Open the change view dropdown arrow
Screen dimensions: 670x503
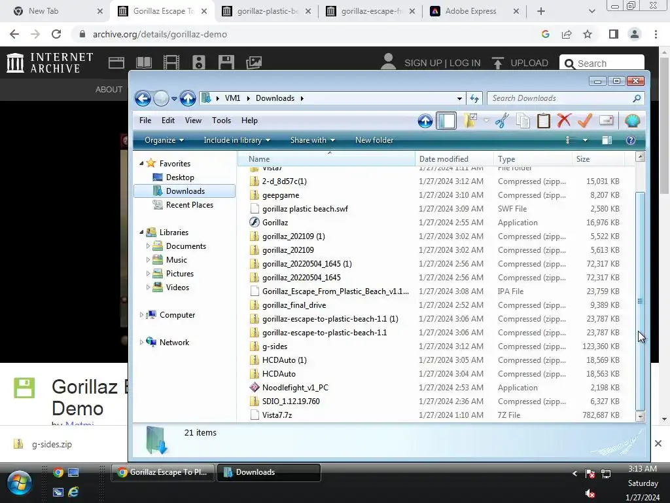pos(585,140)
